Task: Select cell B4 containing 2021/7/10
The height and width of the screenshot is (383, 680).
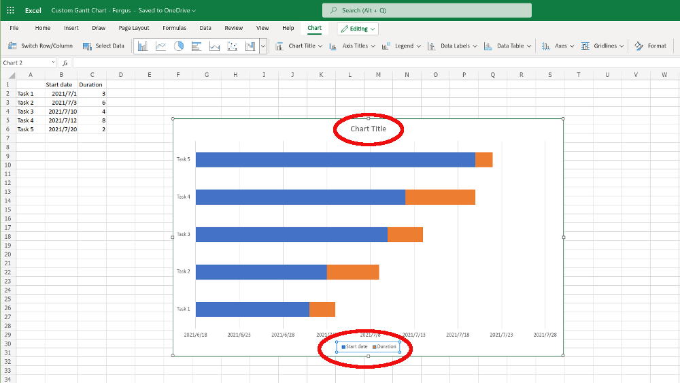Action: [61, 112]
